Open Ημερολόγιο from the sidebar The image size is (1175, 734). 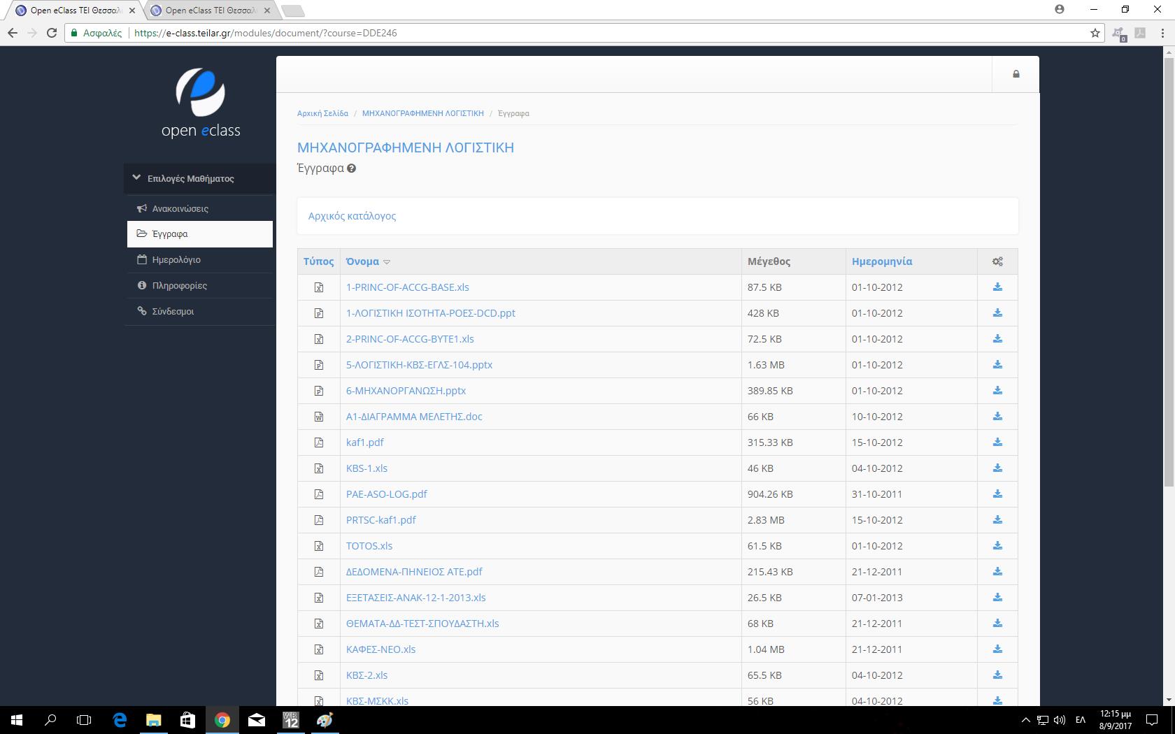[176, 259]
